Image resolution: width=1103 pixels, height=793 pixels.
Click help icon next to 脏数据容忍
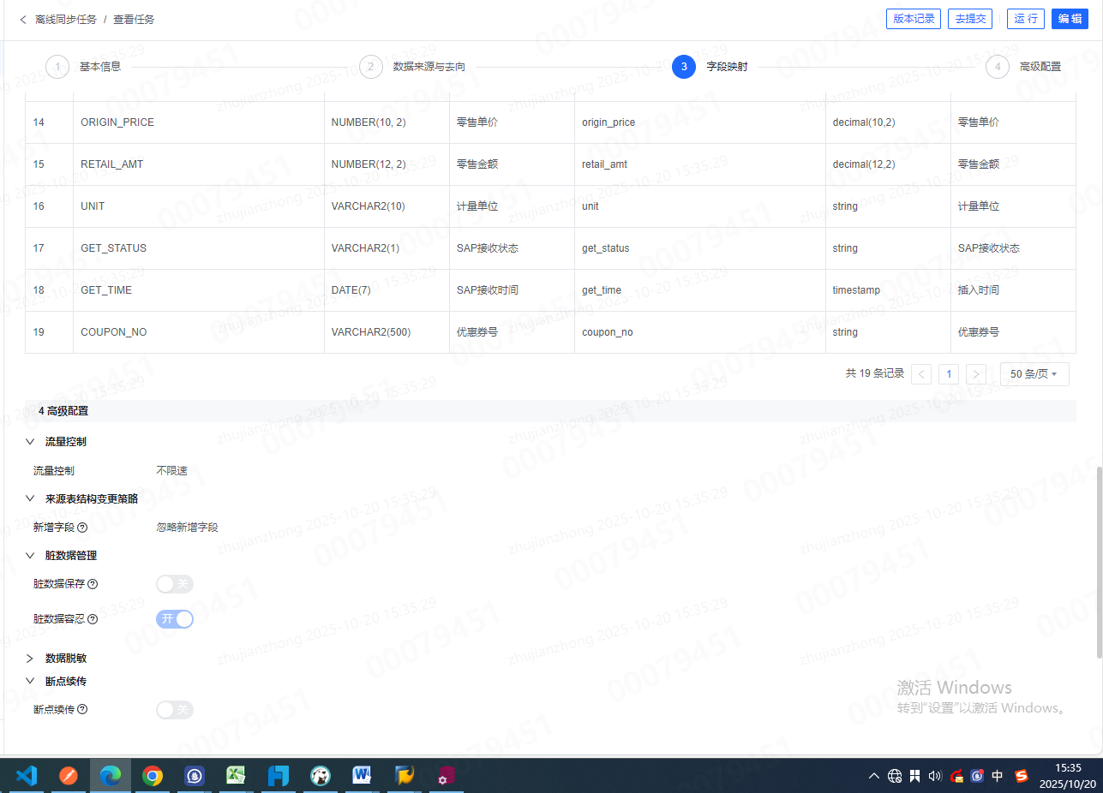(93, 619)
